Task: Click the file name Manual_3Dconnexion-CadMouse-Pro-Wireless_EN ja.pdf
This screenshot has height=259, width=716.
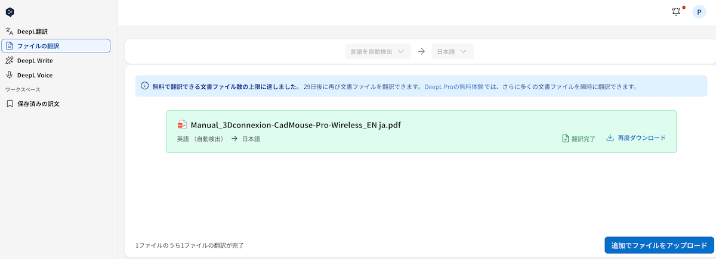Action: pos(296,125)
